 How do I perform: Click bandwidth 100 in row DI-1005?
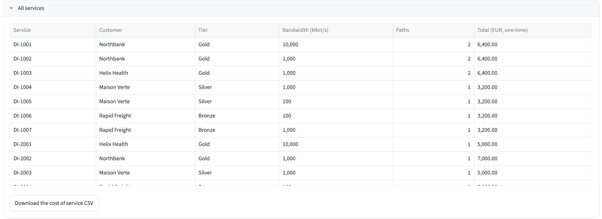pyautogui.click(x=336, y=101)
